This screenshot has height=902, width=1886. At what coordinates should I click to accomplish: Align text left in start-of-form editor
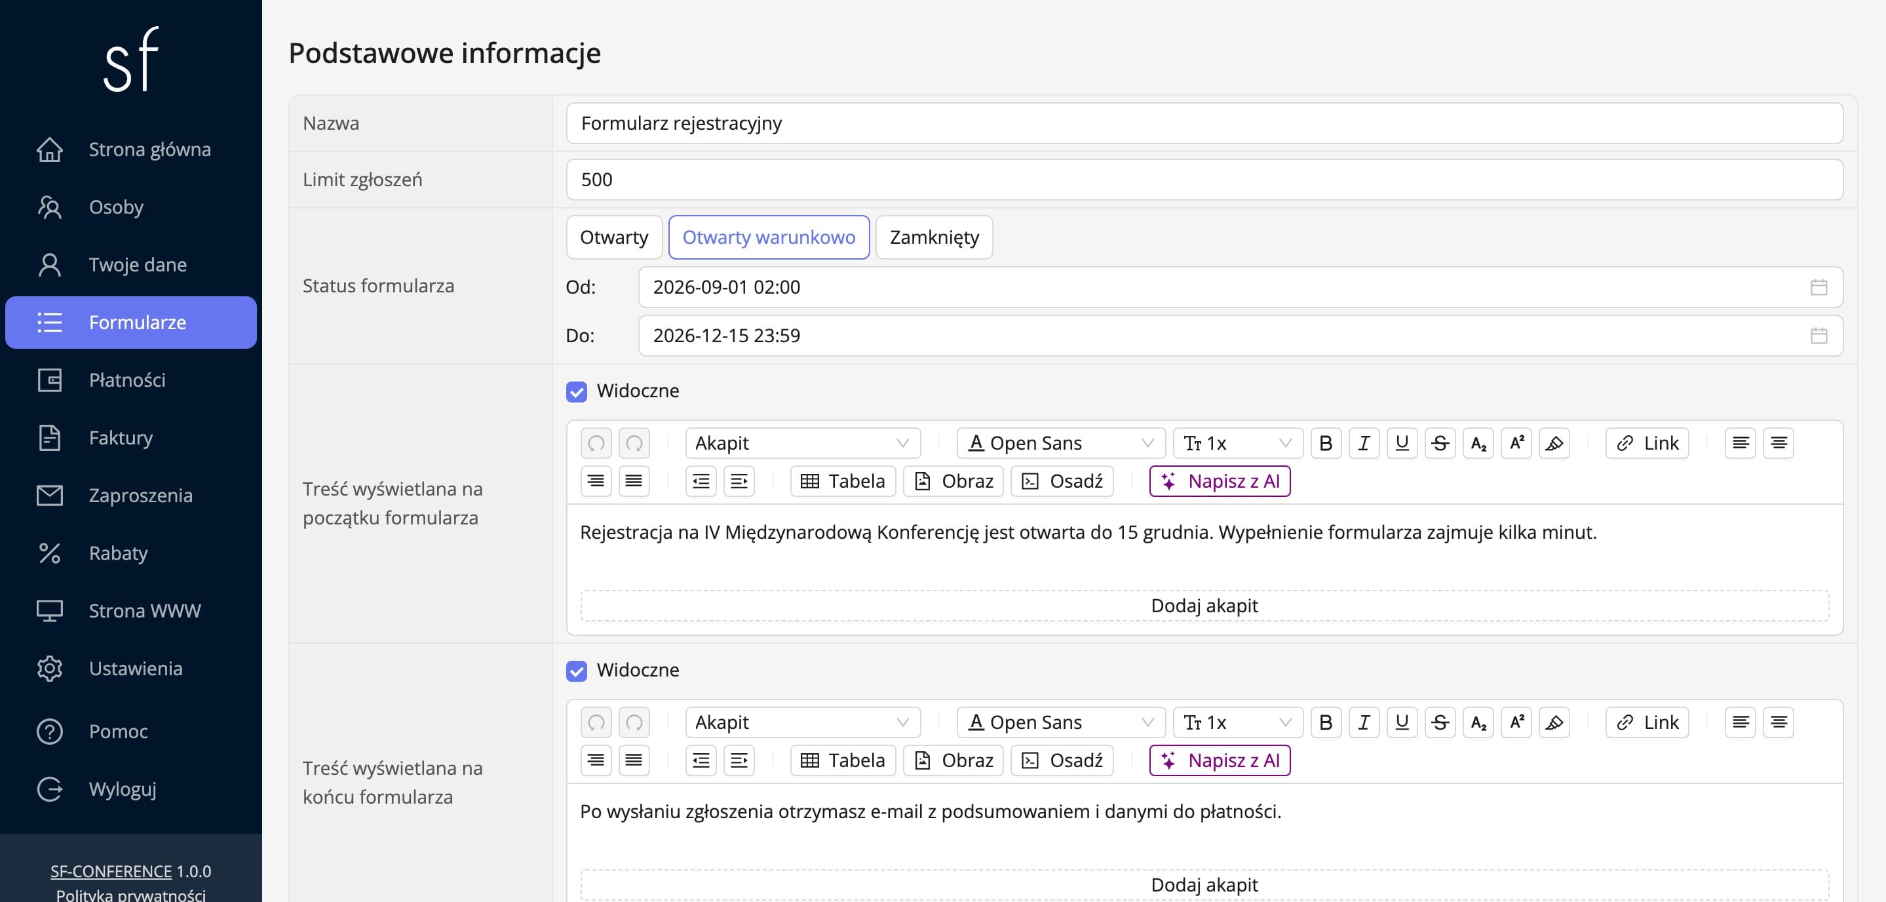[1740, 443]
